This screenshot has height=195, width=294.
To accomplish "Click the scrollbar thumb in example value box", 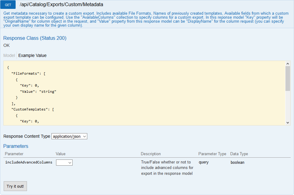I will [288, 79].
